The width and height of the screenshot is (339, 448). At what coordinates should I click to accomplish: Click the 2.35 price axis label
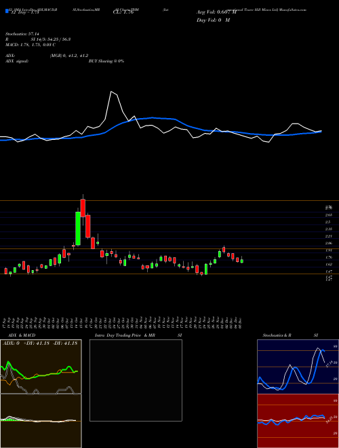(x=328, y=229)
